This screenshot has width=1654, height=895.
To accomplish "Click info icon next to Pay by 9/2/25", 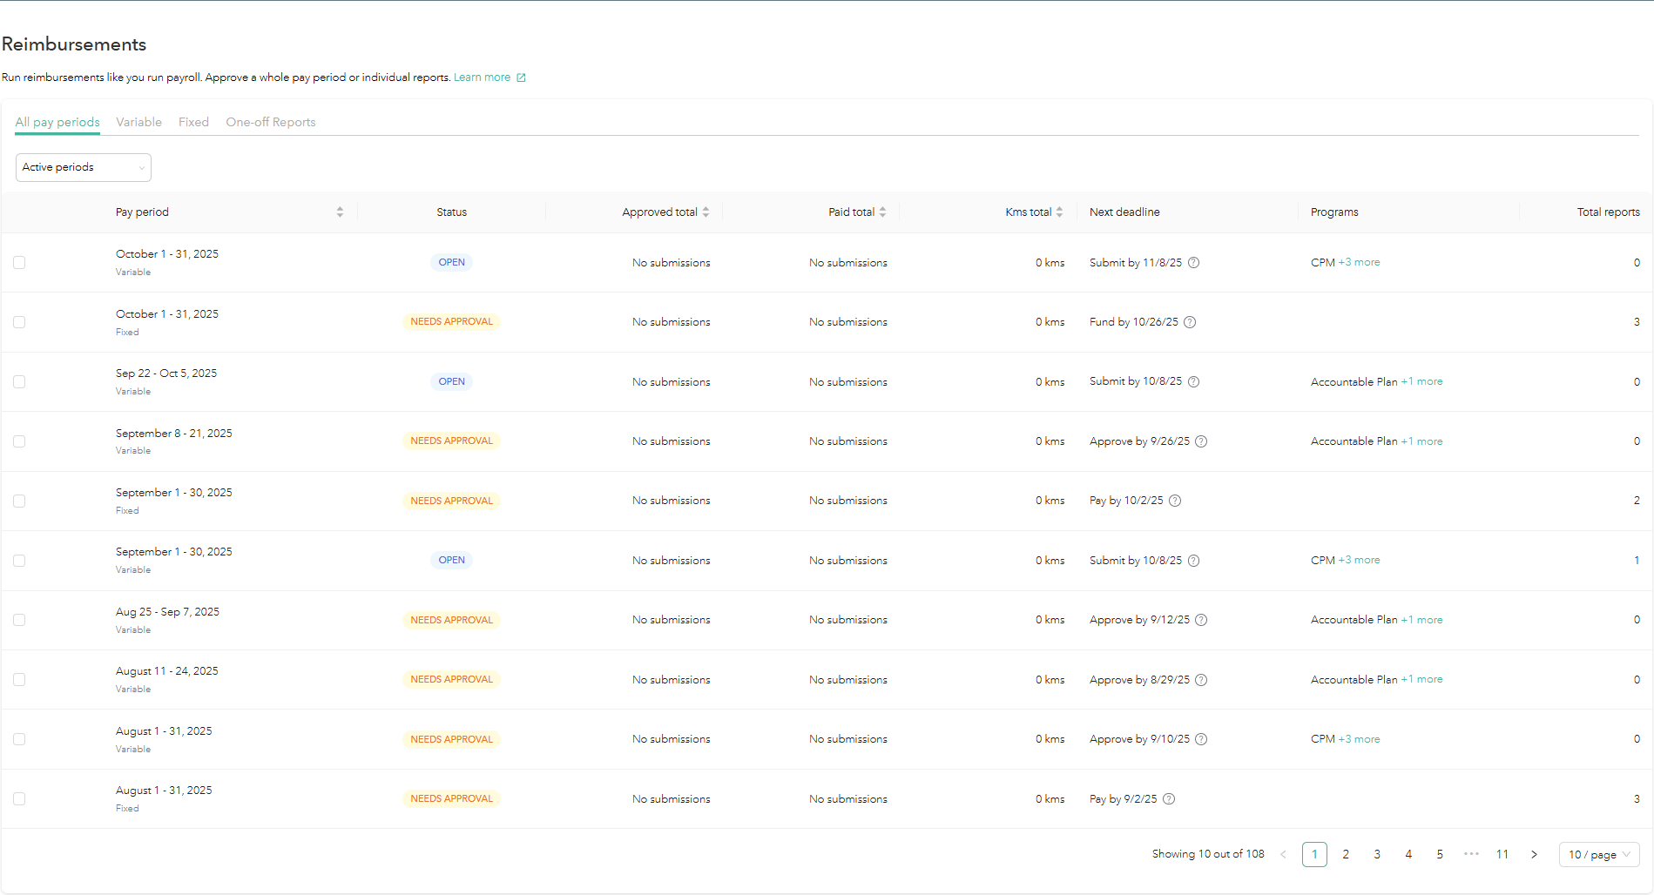I will point(1169,799).
